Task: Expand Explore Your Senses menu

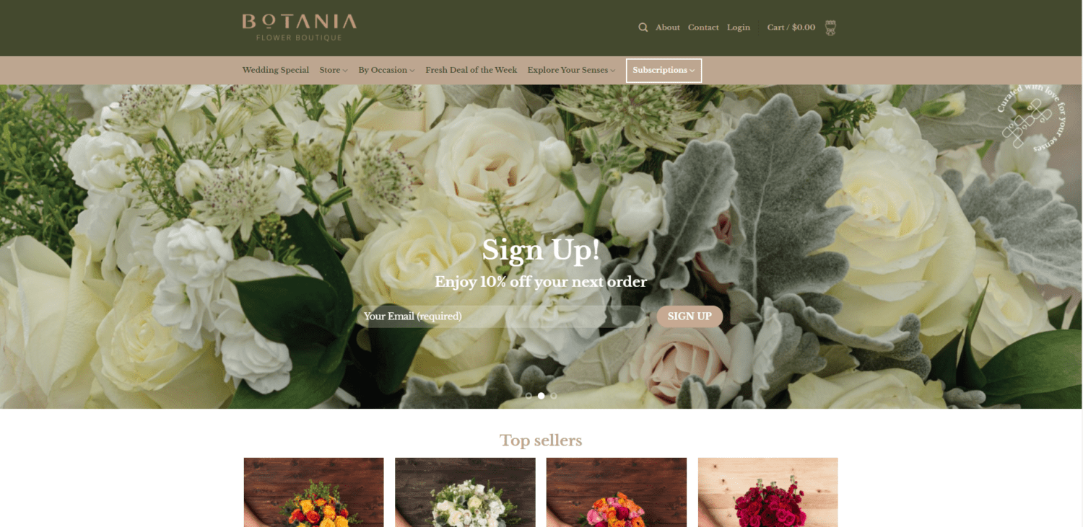Action: coord(571,70)
